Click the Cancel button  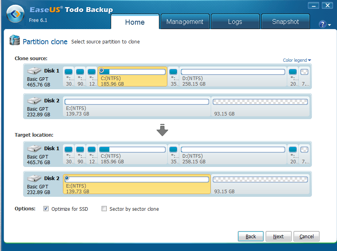click(x=306, y=236)
